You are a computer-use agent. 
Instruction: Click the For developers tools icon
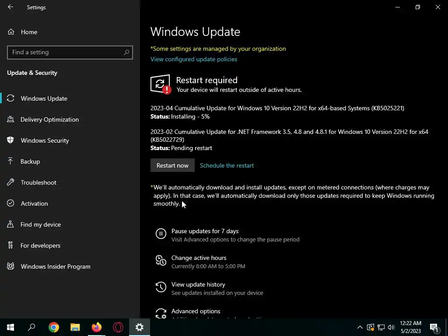point(10,245)
